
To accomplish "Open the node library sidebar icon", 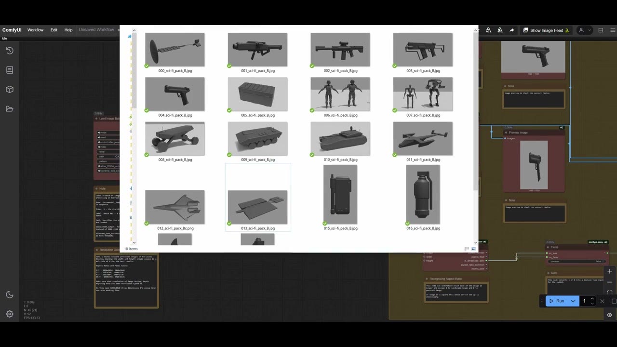I will pyautogui.click(x=10, y=70).
